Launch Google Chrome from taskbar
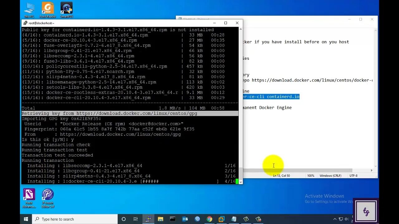This screenshot has height=224, width=399. pyautogui.click(x=209, y=219)
